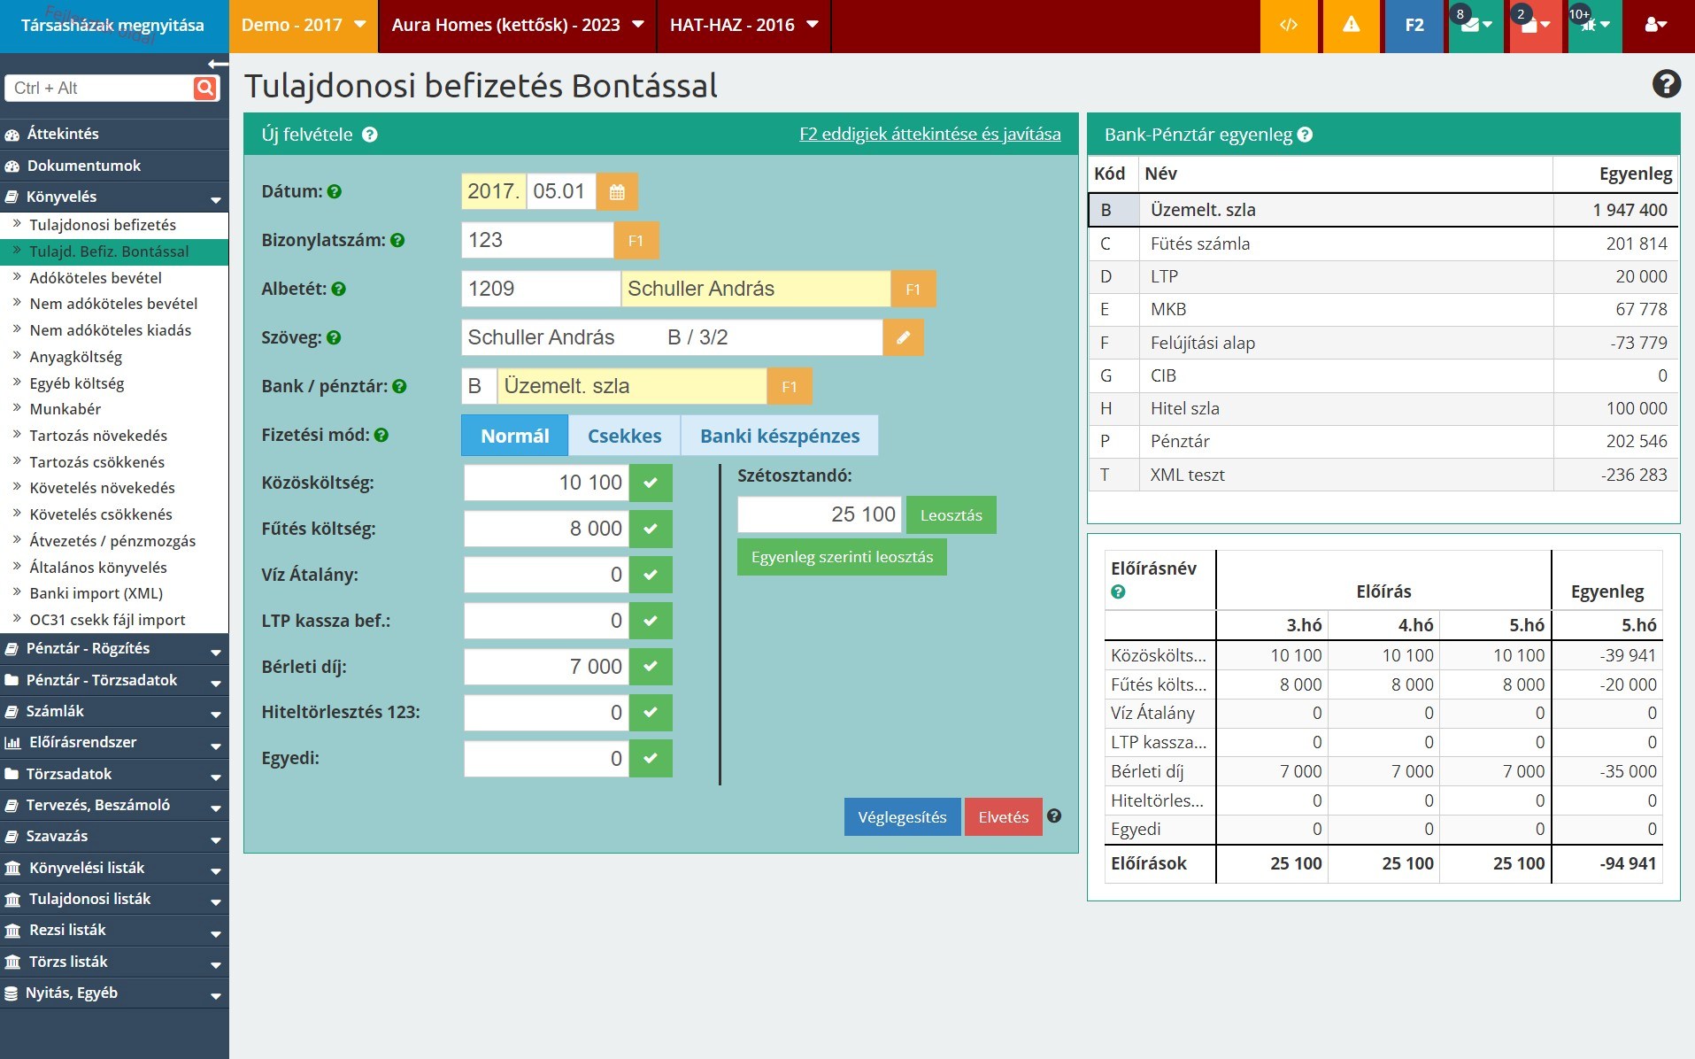Expand the Számlák sidebar section
The width and height of the screenshot is (1695, 1059).
point(114,711)
